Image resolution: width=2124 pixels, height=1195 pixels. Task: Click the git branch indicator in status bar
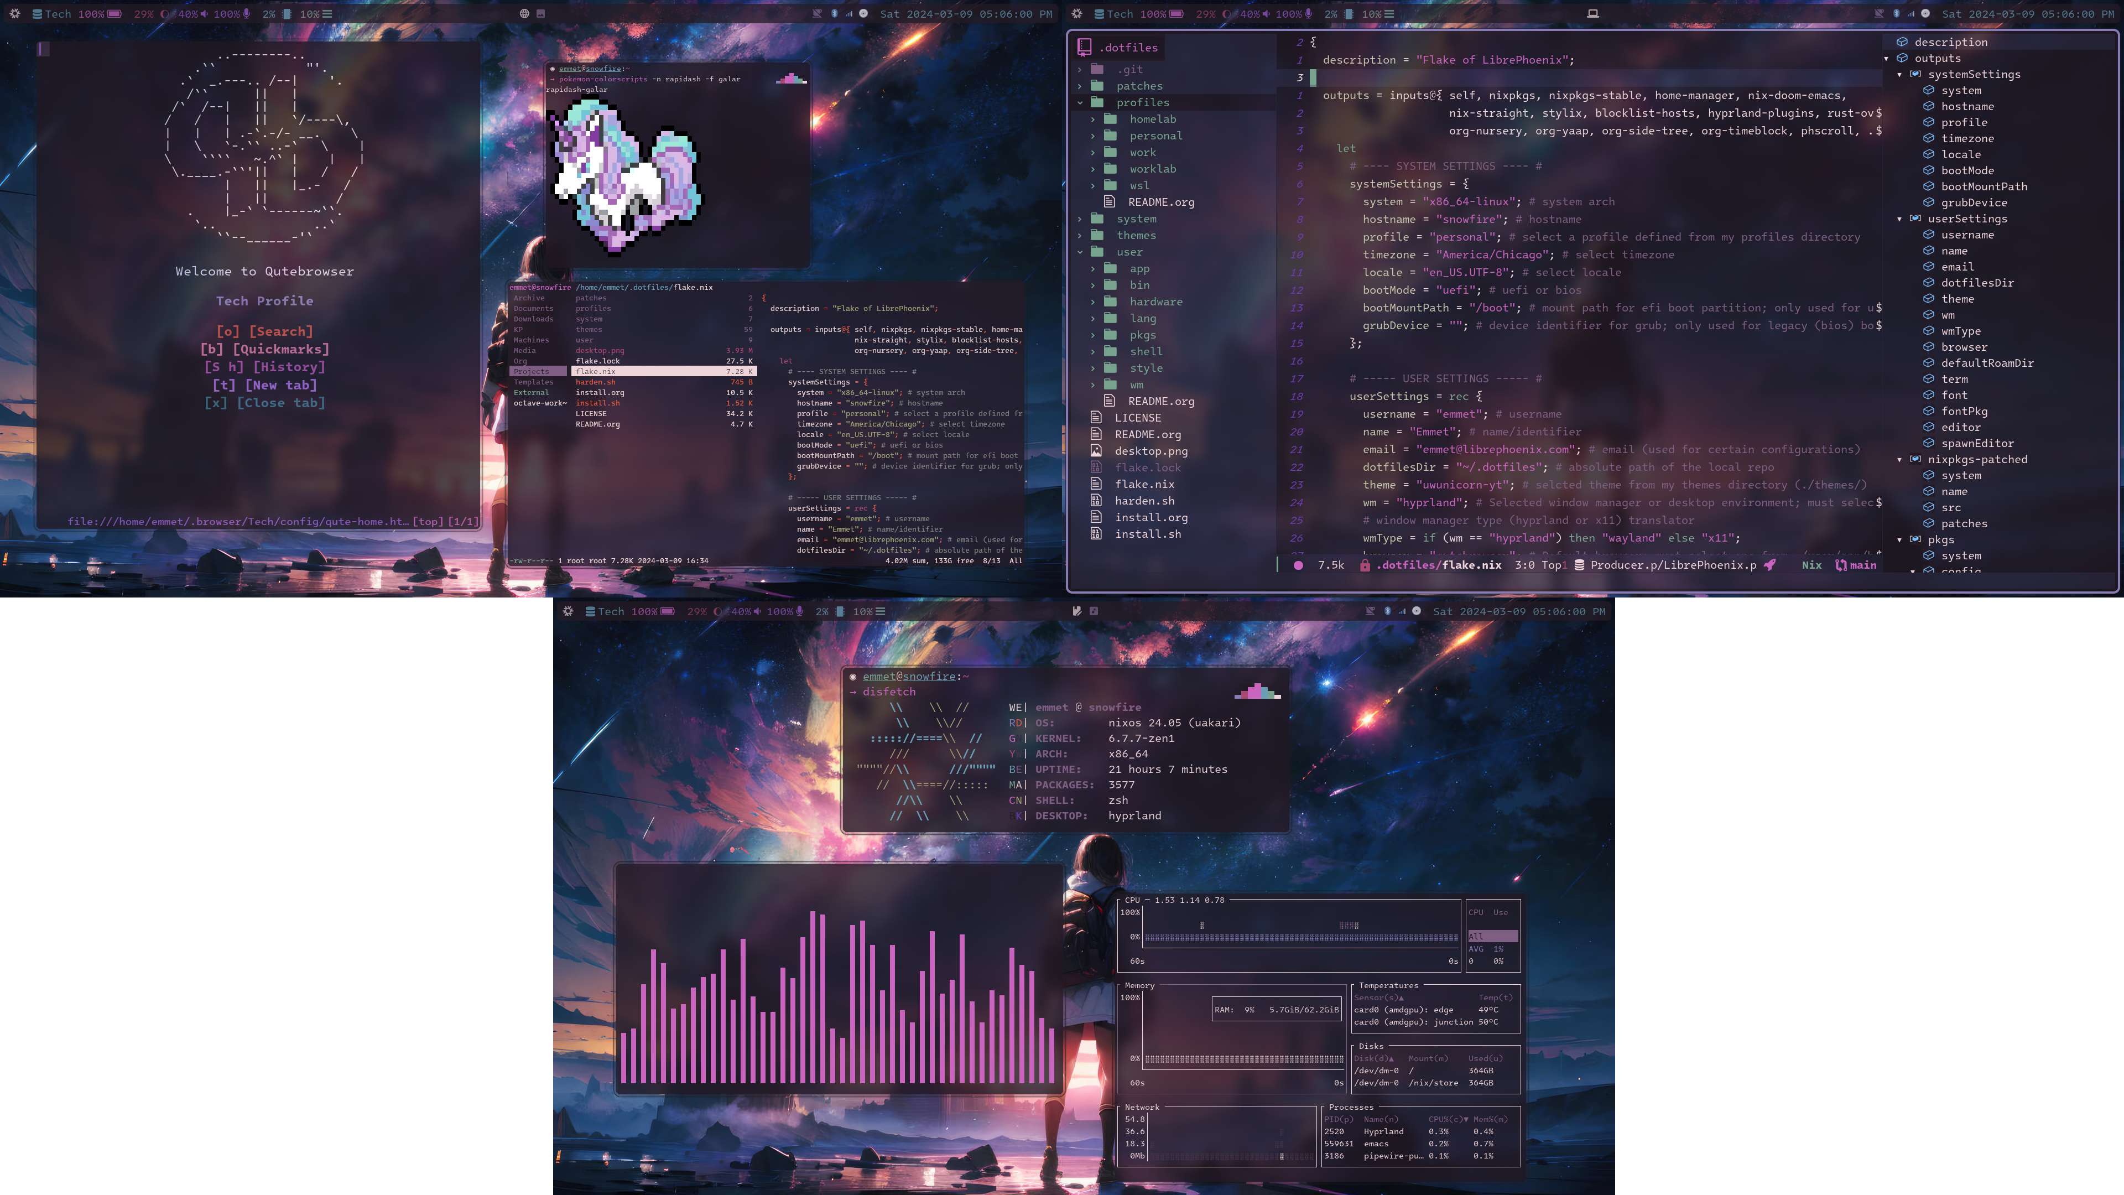tap(1852, 565)
